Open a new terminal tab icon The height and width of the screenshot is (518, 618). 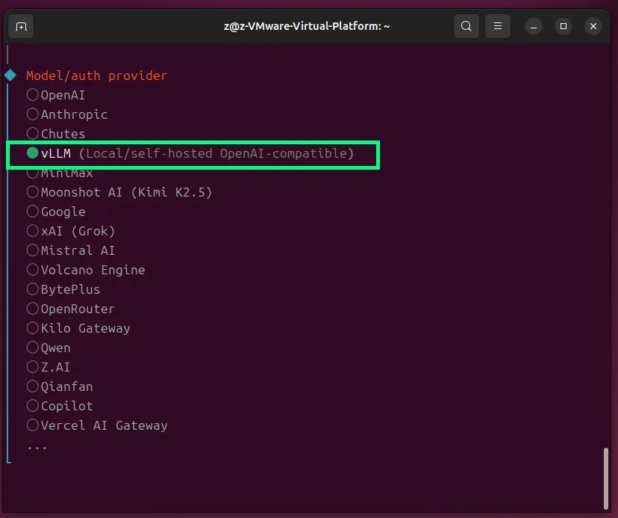pyautogui.click(x=21, y=26)
